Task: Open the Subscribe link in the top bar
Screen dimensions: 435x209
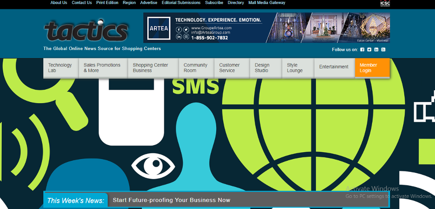Action: click(x=214, y=3)
